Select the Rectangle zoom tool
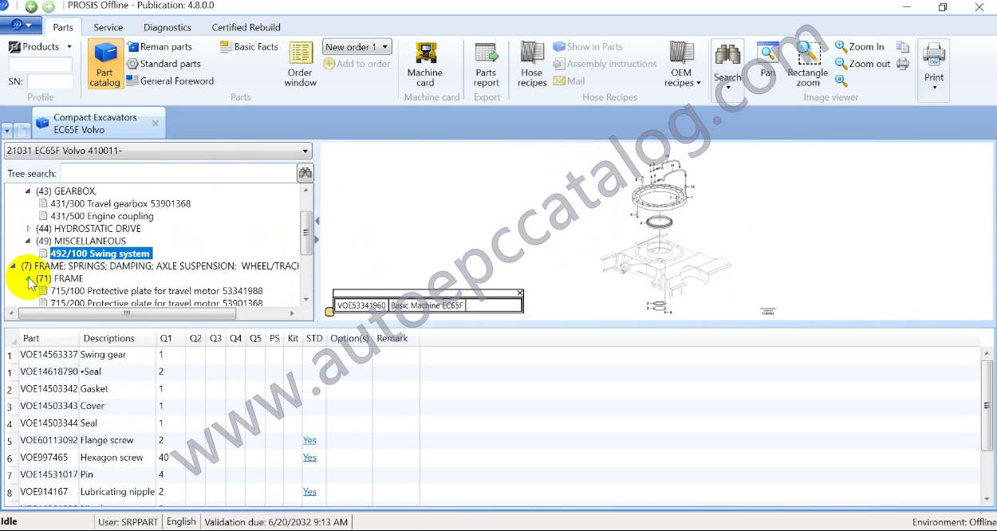The width and height of the screenshot is (997, 531). coord(807,64)
